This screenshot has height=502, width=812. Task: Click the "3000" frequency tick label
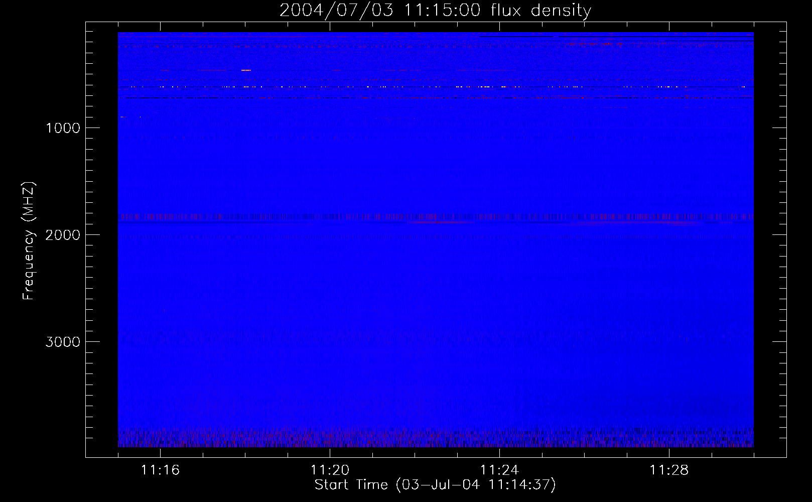click(x=63, y=342)
